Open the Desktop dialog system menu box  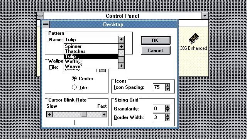46,24
